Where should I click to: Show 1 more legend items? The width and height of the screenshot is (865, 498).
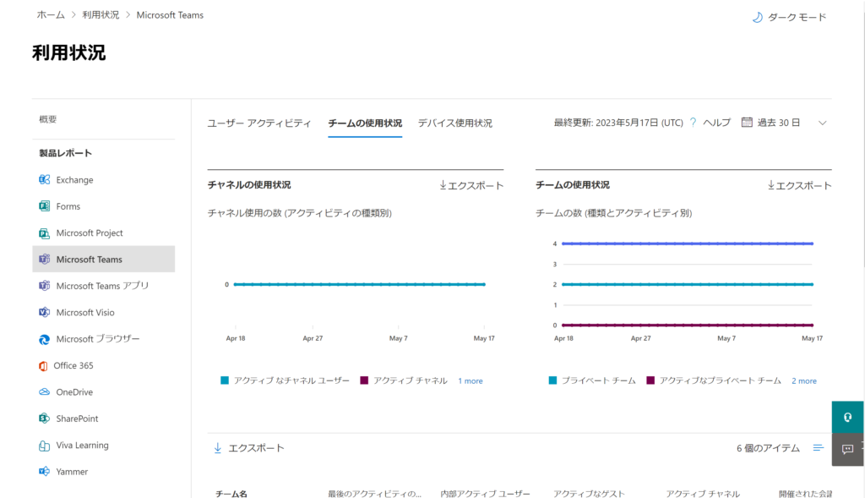click(x=471, y=381)
